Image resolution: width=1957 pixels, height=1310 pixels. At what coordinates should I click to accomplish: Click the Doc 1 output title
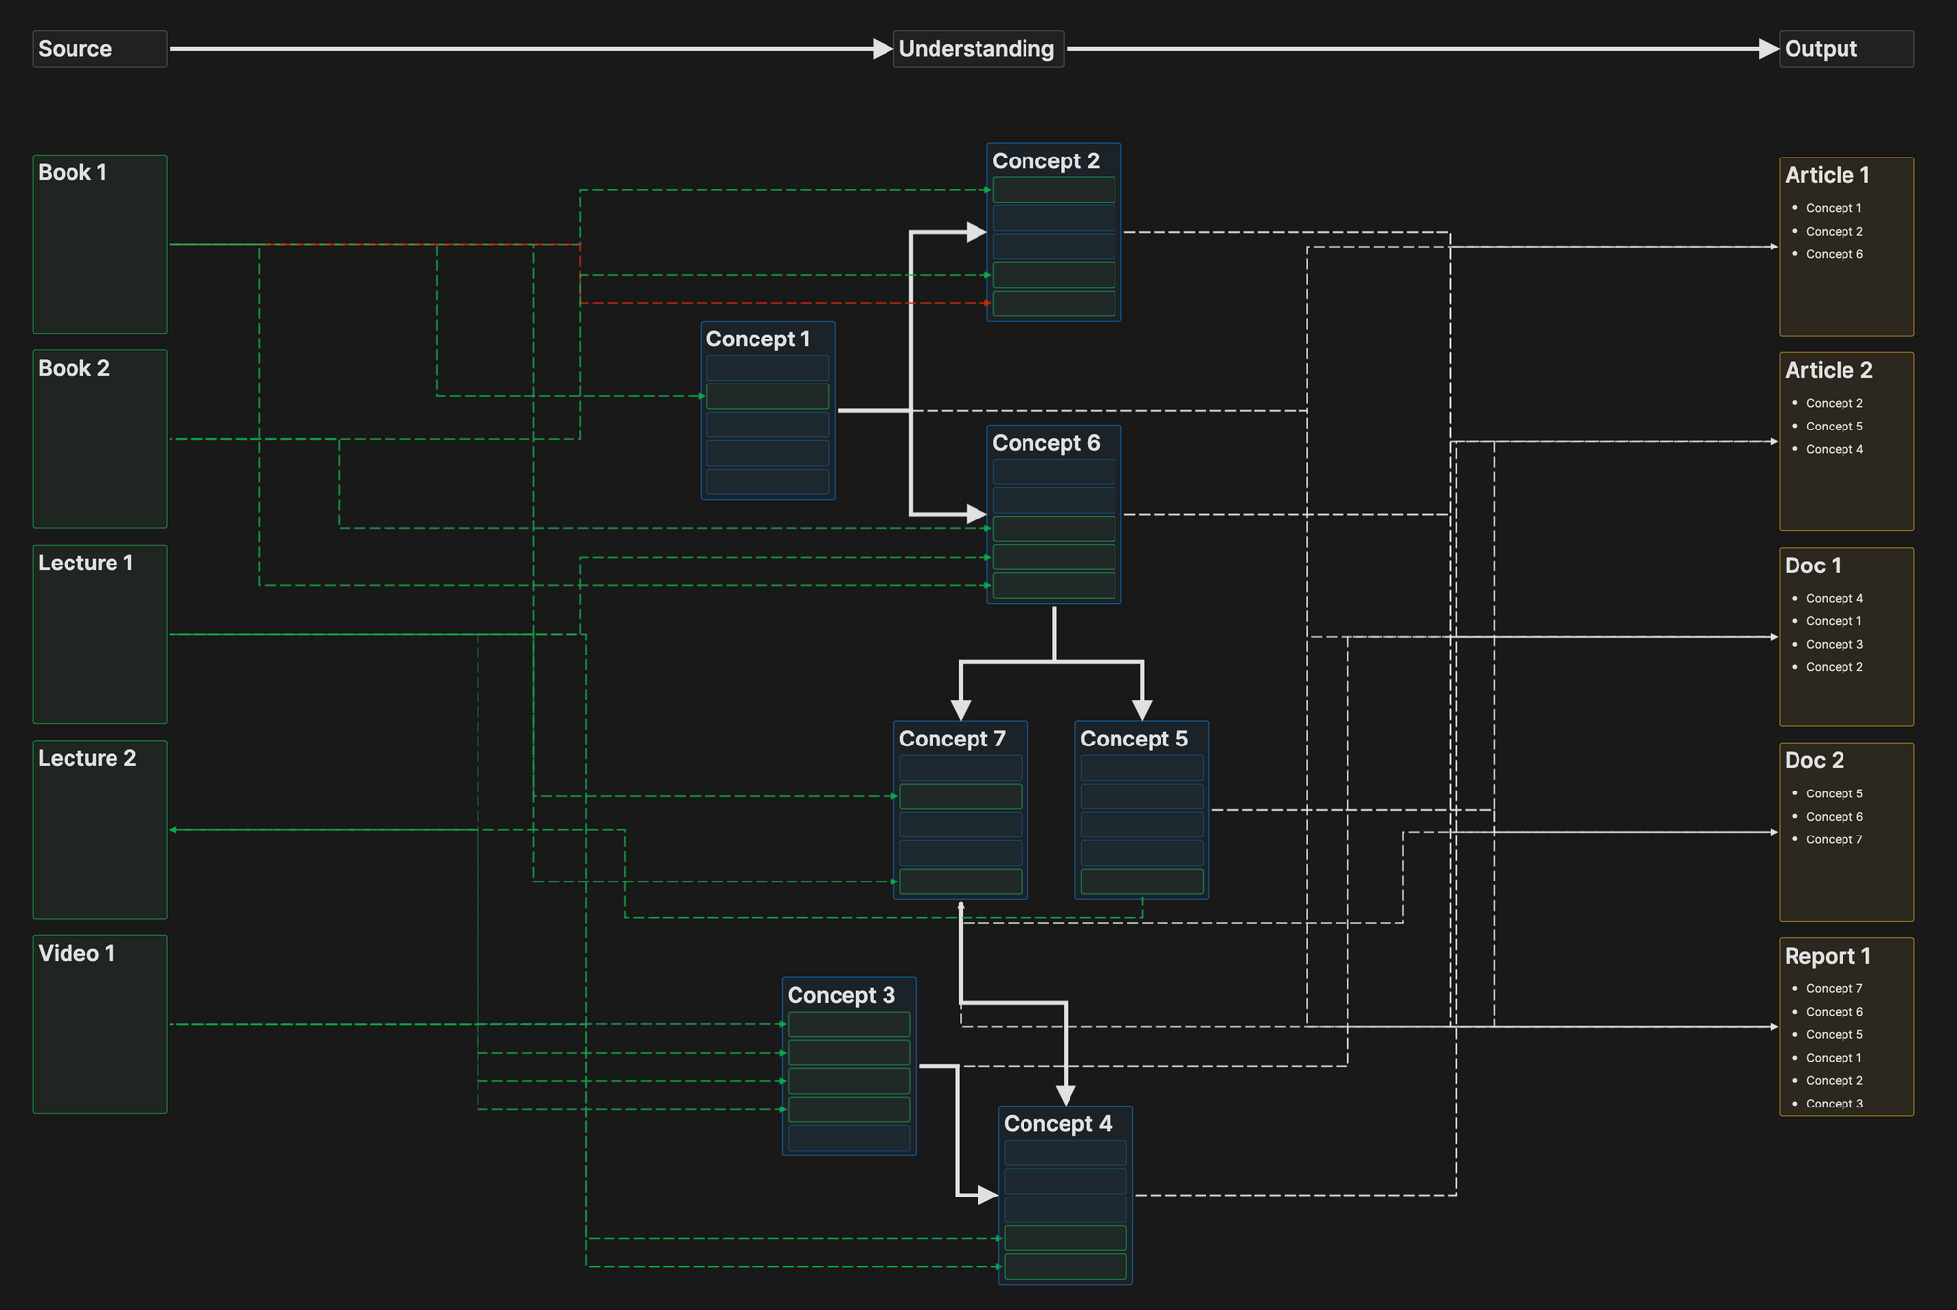[x=1813, y=565]
